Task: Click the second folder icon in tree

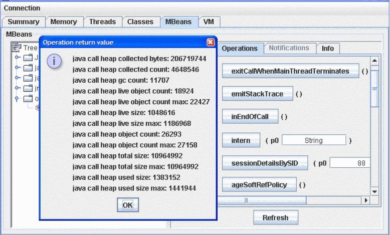Action: click(x=28, y=68)
